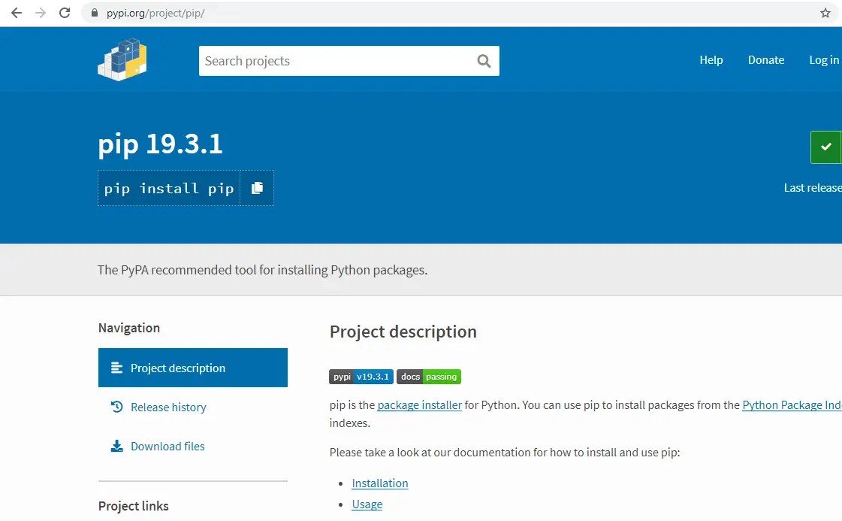Click the magnifying glass search icon
This screenshot has height=521, width=842.
pos(484,61)
